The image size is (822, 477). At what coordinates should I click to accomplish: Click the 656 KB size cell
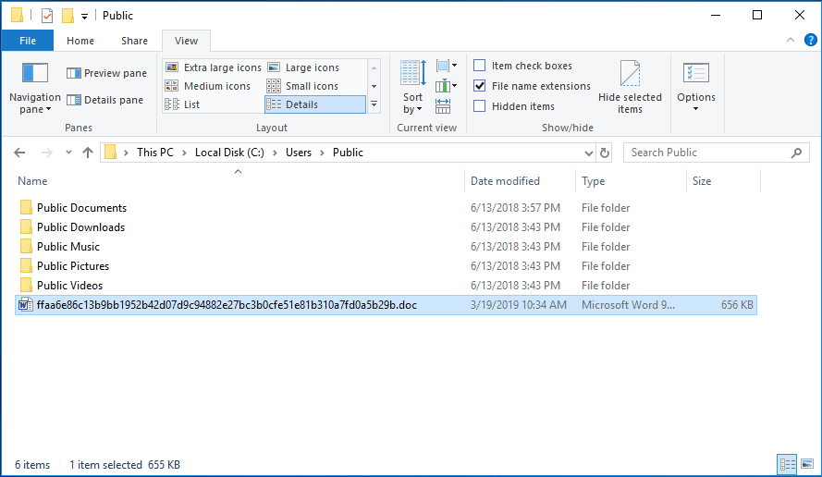coord(737,304)
